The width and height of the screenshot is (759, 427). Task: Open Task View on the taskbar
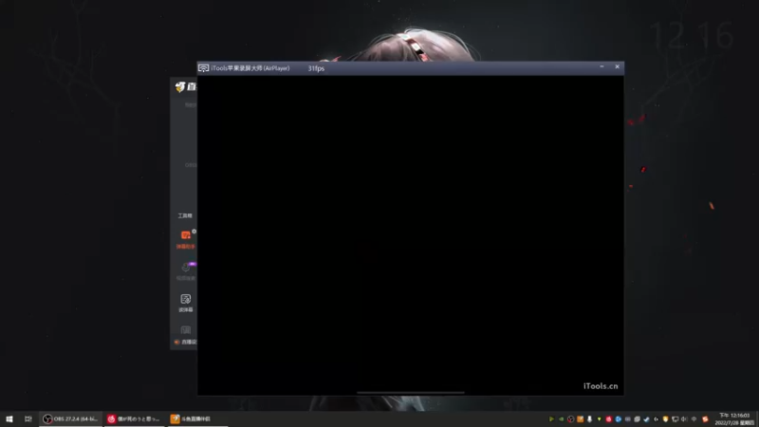[28, 418]
